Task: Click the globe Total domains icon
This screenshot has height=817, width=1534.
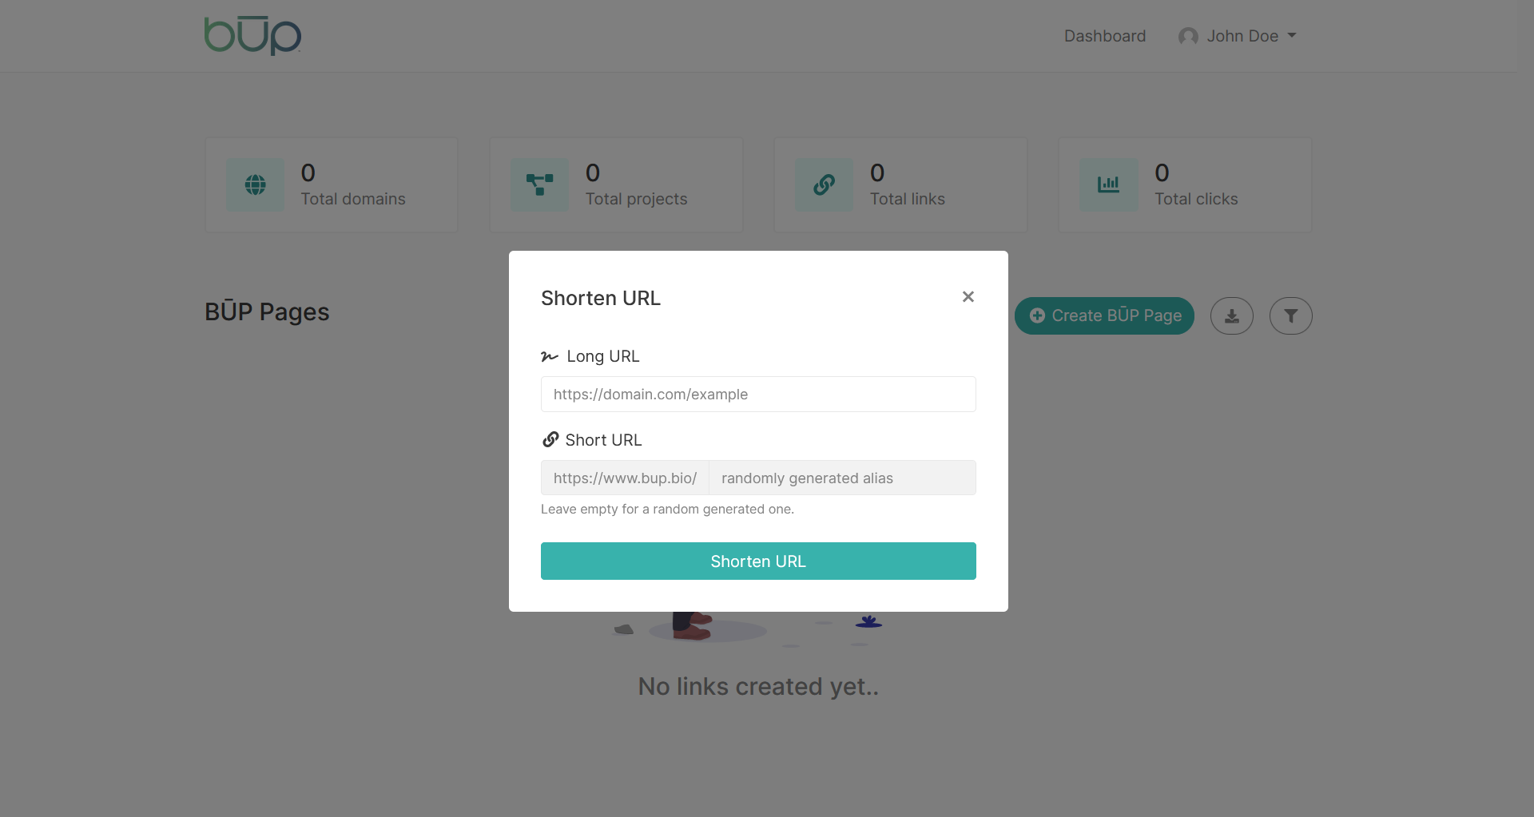Action: [x=256, y=185]
